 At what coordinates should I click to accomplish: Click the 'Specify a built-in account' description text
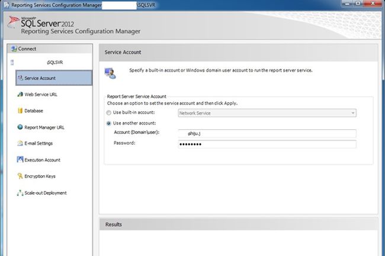coord(221,71)
